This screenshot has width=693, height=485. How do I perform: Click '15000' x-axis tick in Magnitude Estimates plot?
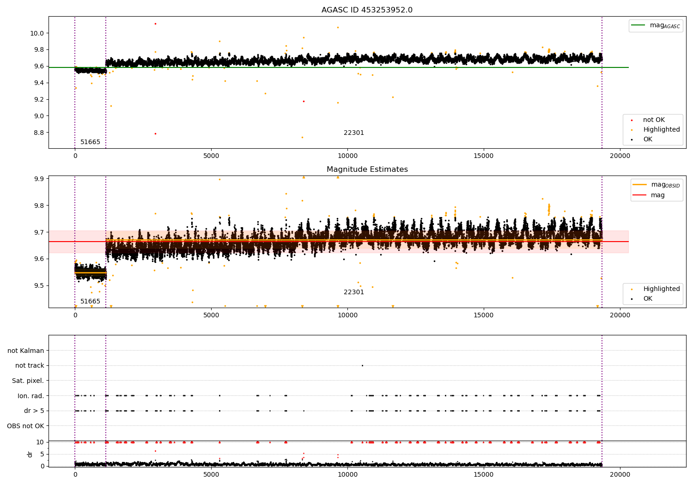click(x=484, y=315)
